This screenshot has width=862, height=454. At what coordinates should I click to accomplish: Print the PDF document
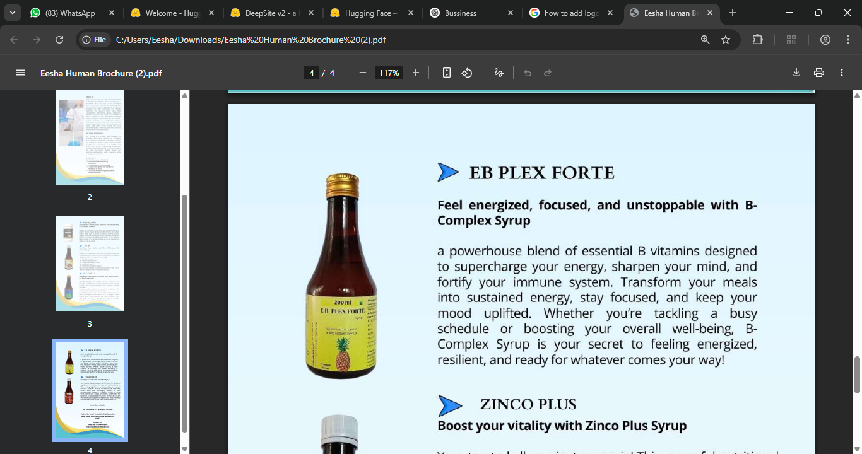(819, 73)
